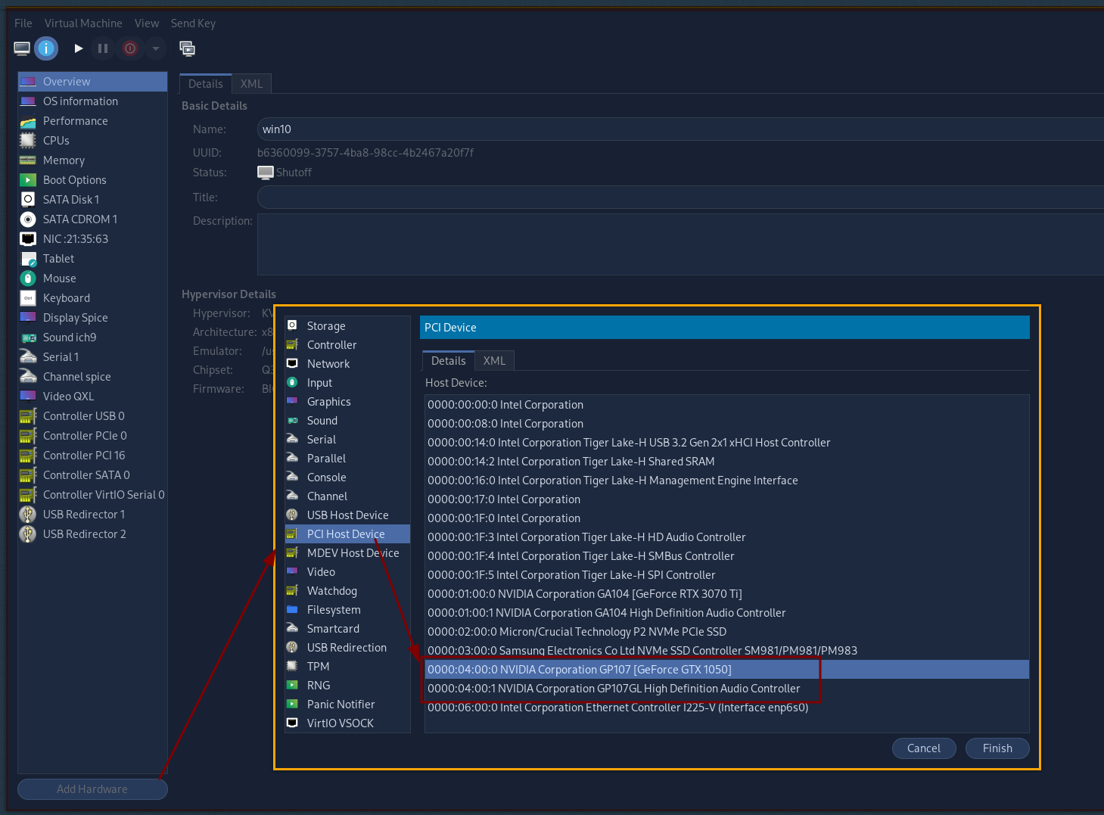
Task: Select Controller SATA 0
Action: 92,475
